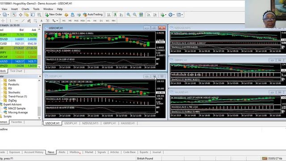Set timeframe to W1
Image resolution: width=286 pixels, height=161 pixels.
pos(107,21)
